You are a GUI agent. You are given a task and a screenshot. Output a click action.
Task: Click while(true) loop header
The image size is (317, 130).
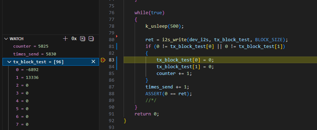(150, 13)
